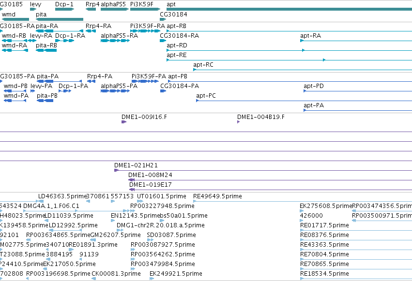Click EST RE49649.5prime
Image resolution: width=412 pixels, height=281 pixels.
[x=217, y=196]
